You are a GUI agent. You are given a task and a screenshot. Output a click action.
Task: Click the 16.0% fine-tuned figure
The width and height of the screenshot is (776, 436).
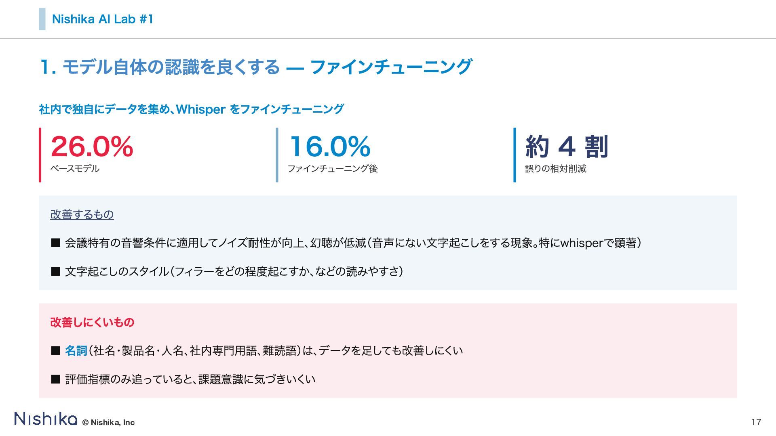pos(329,146)
